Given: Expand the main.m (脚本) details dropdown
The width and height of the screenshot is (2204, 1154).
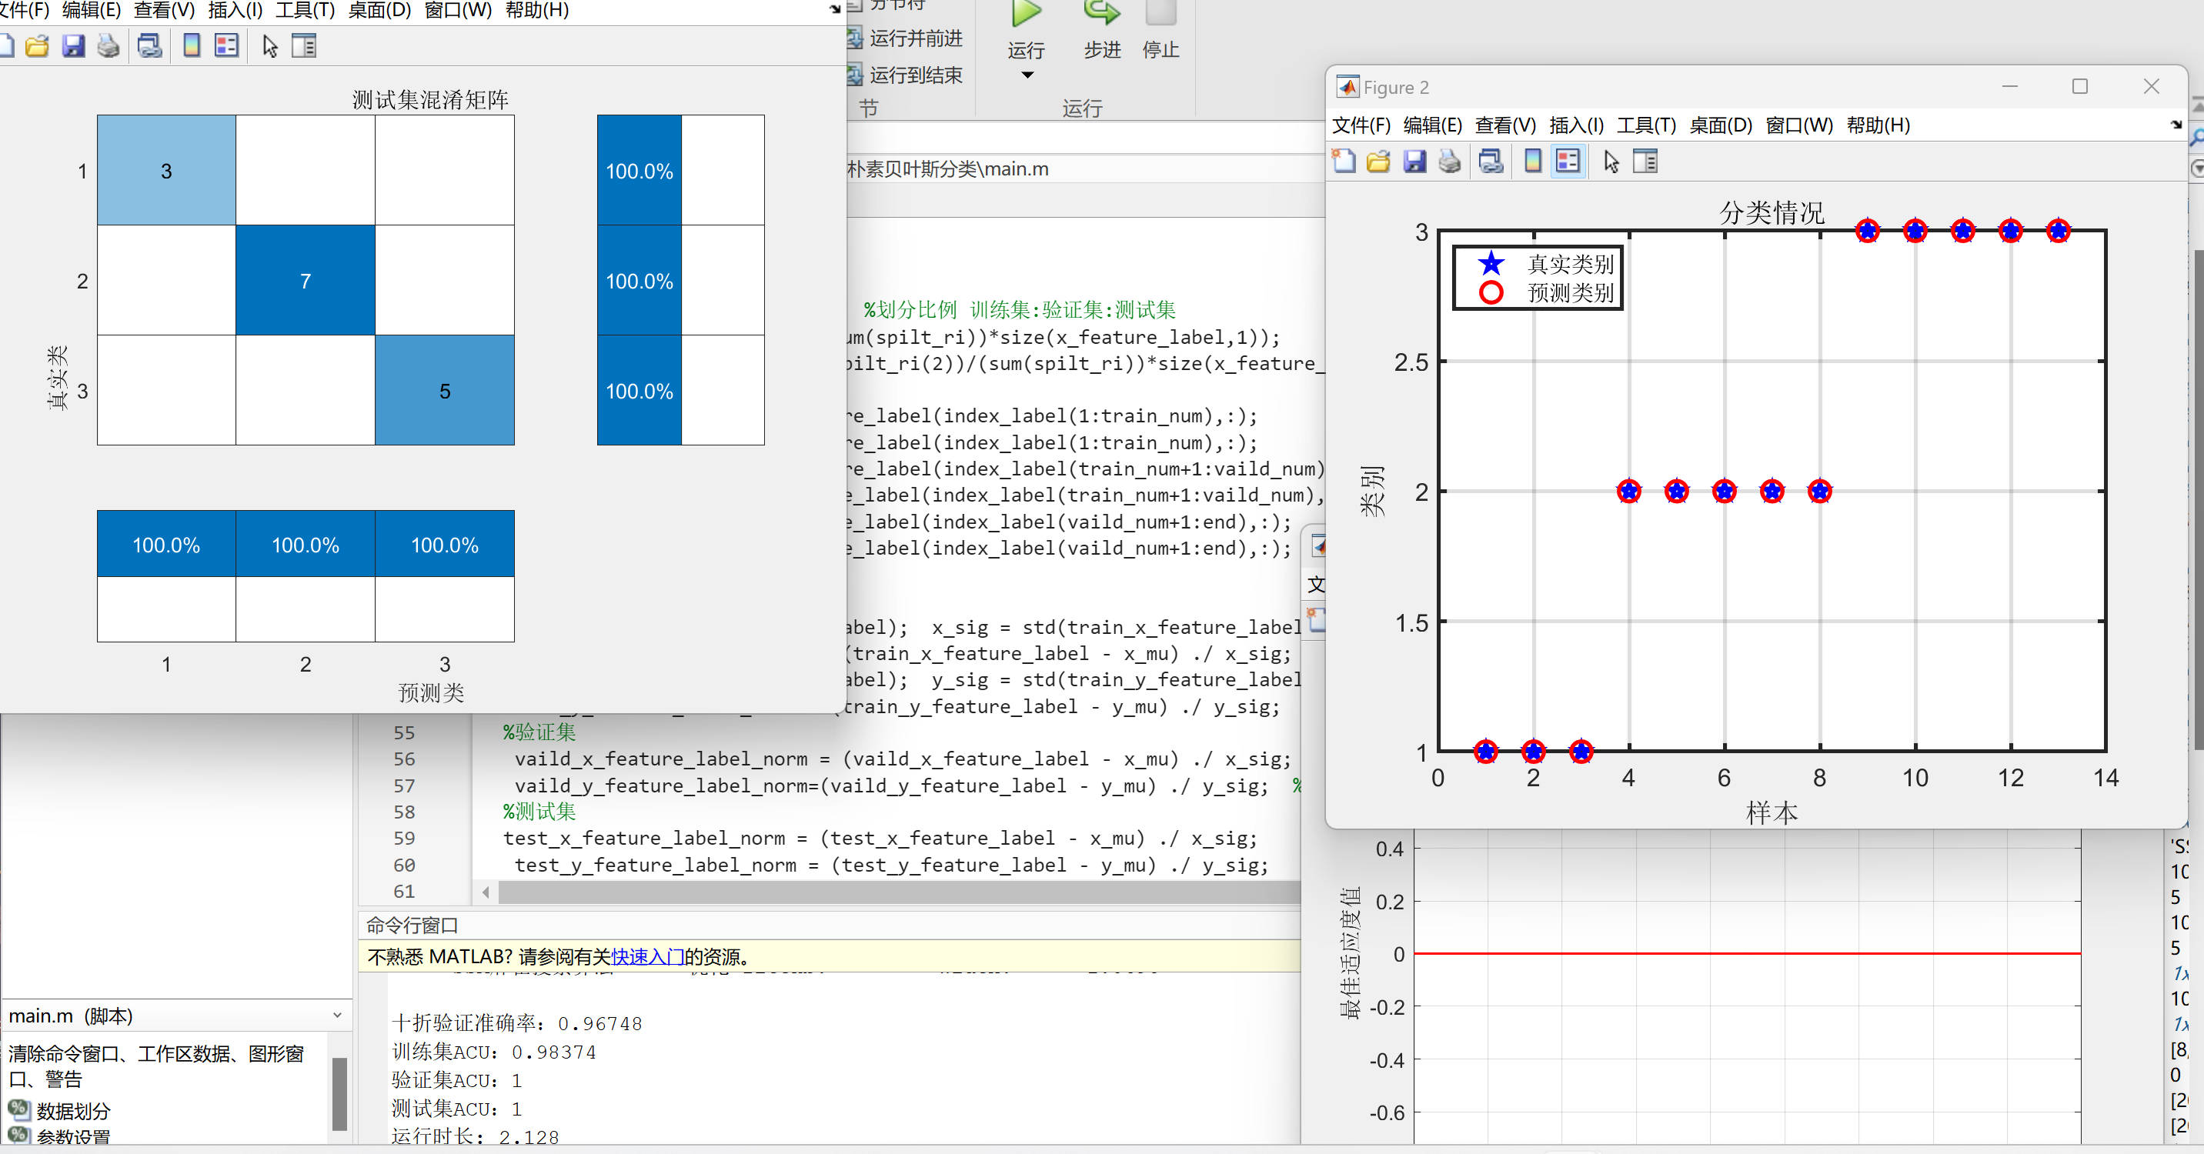Looking at the screenshot, I should click(337, 1015).
